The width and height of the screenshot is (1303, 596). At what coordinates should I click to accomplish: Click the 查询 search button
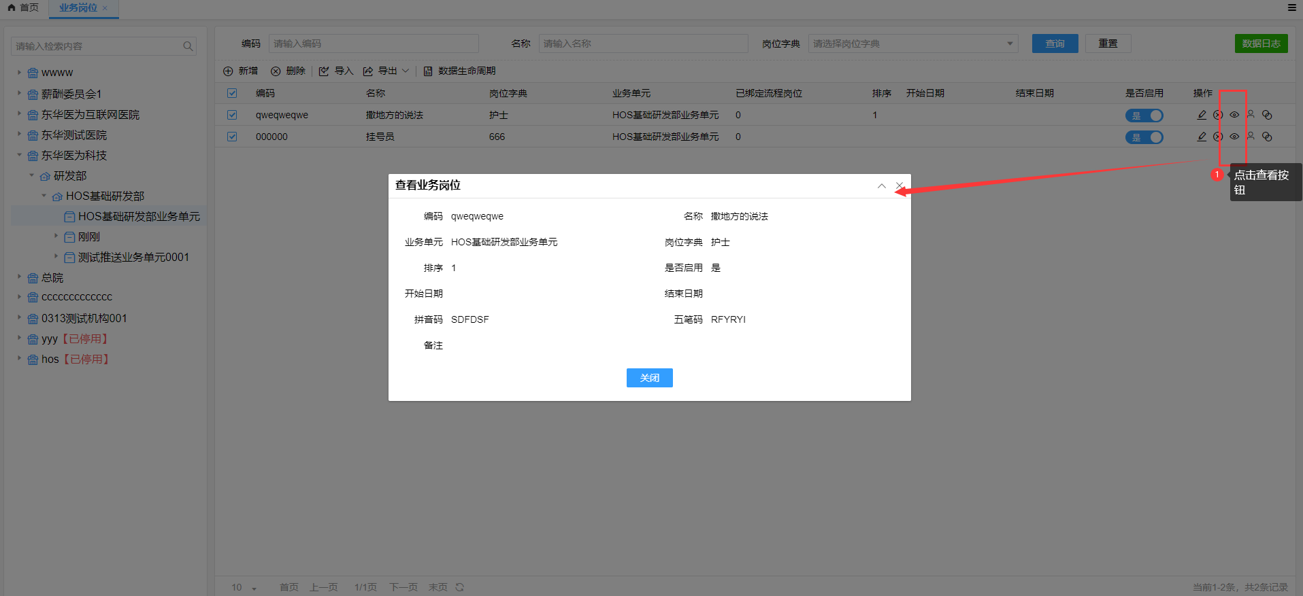point(1055,43)
